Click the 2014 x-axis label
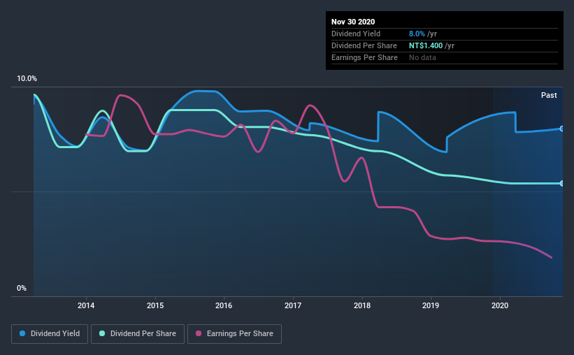 [x=86, y=305]
